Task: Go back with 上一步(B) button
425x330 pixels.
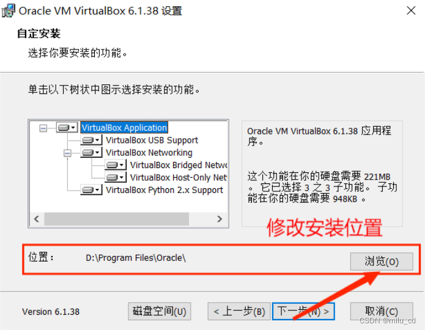Action: 239,311
